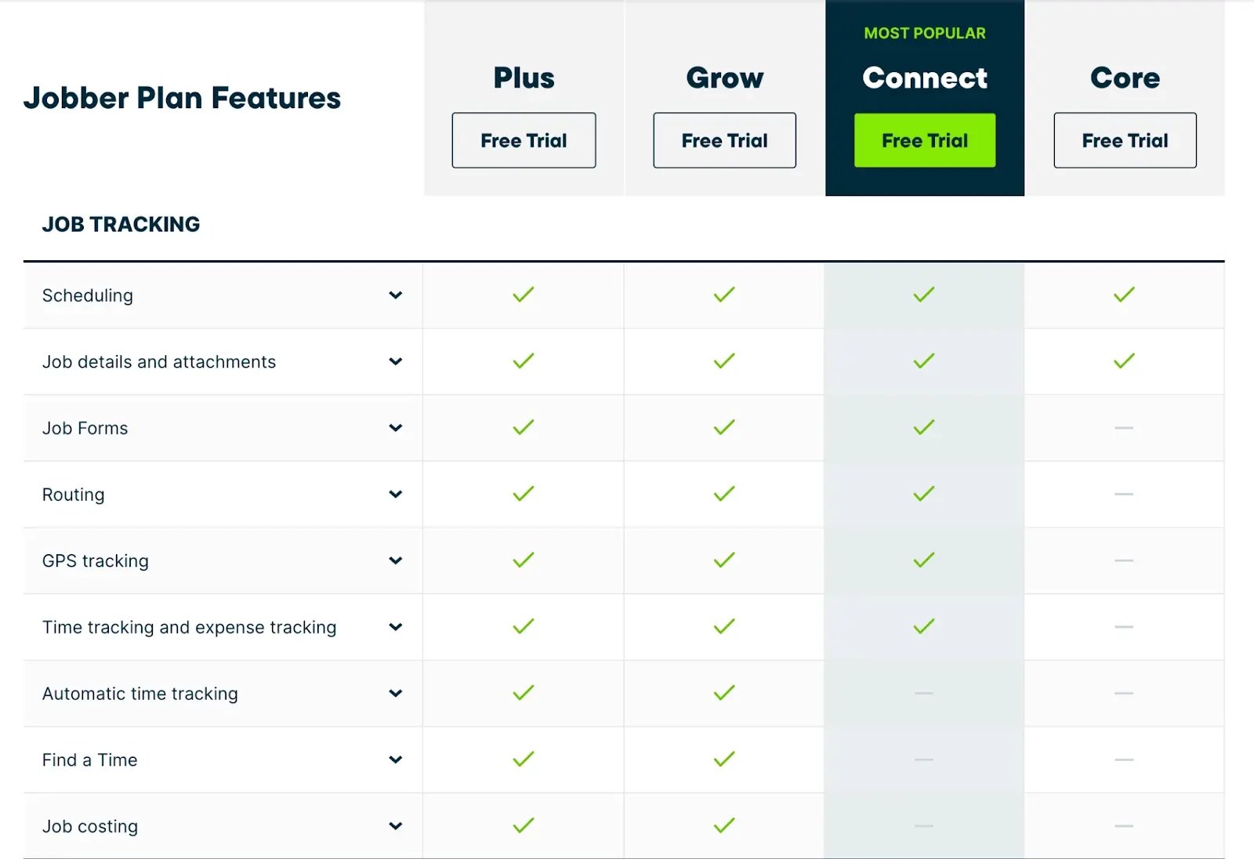Screen dimensions: 1254x859
Task: Expand the GPS tracking row
Action: click(x=397, y=560)
